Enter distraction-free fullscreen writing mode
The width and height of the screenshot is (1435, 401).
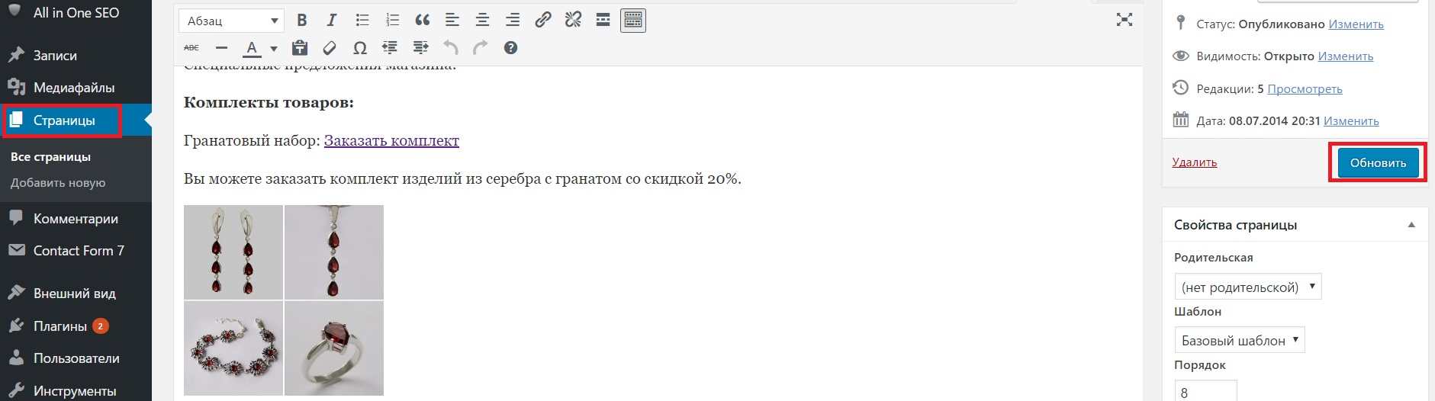tap(1124, 21)
